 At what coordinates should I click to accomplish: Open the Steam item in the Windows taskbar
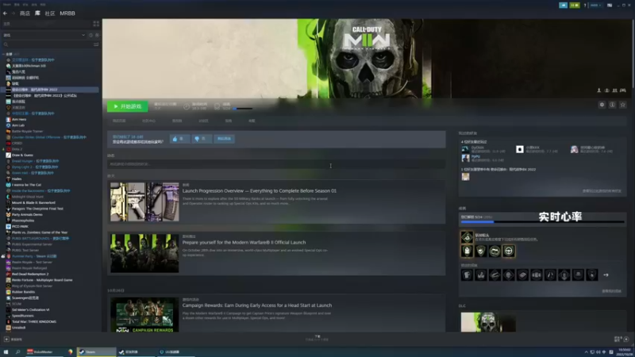(96, 352)
